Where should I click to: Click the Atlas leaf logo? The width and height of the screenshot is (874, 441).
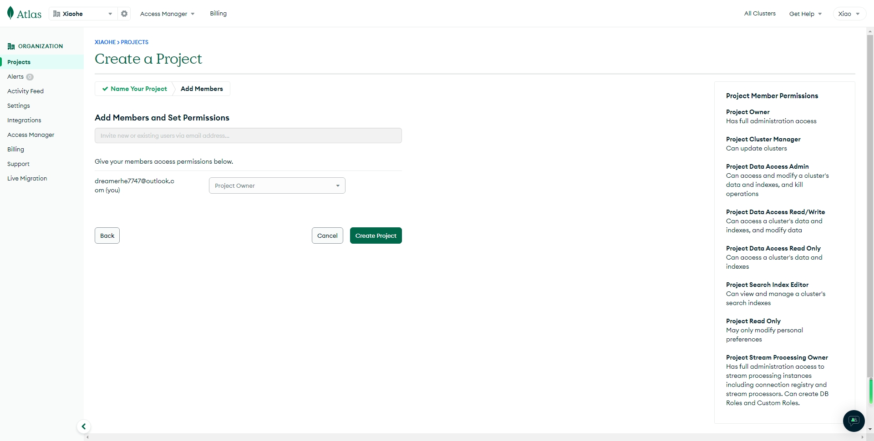(x=10, y=13)
